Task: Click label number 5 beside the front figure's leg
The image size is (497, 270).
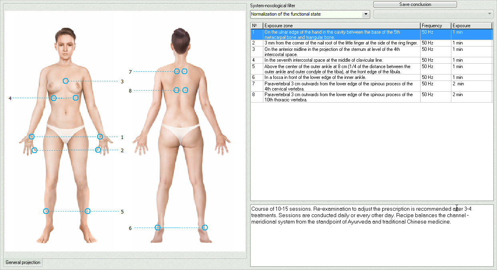Action: (x=122, y=212)
